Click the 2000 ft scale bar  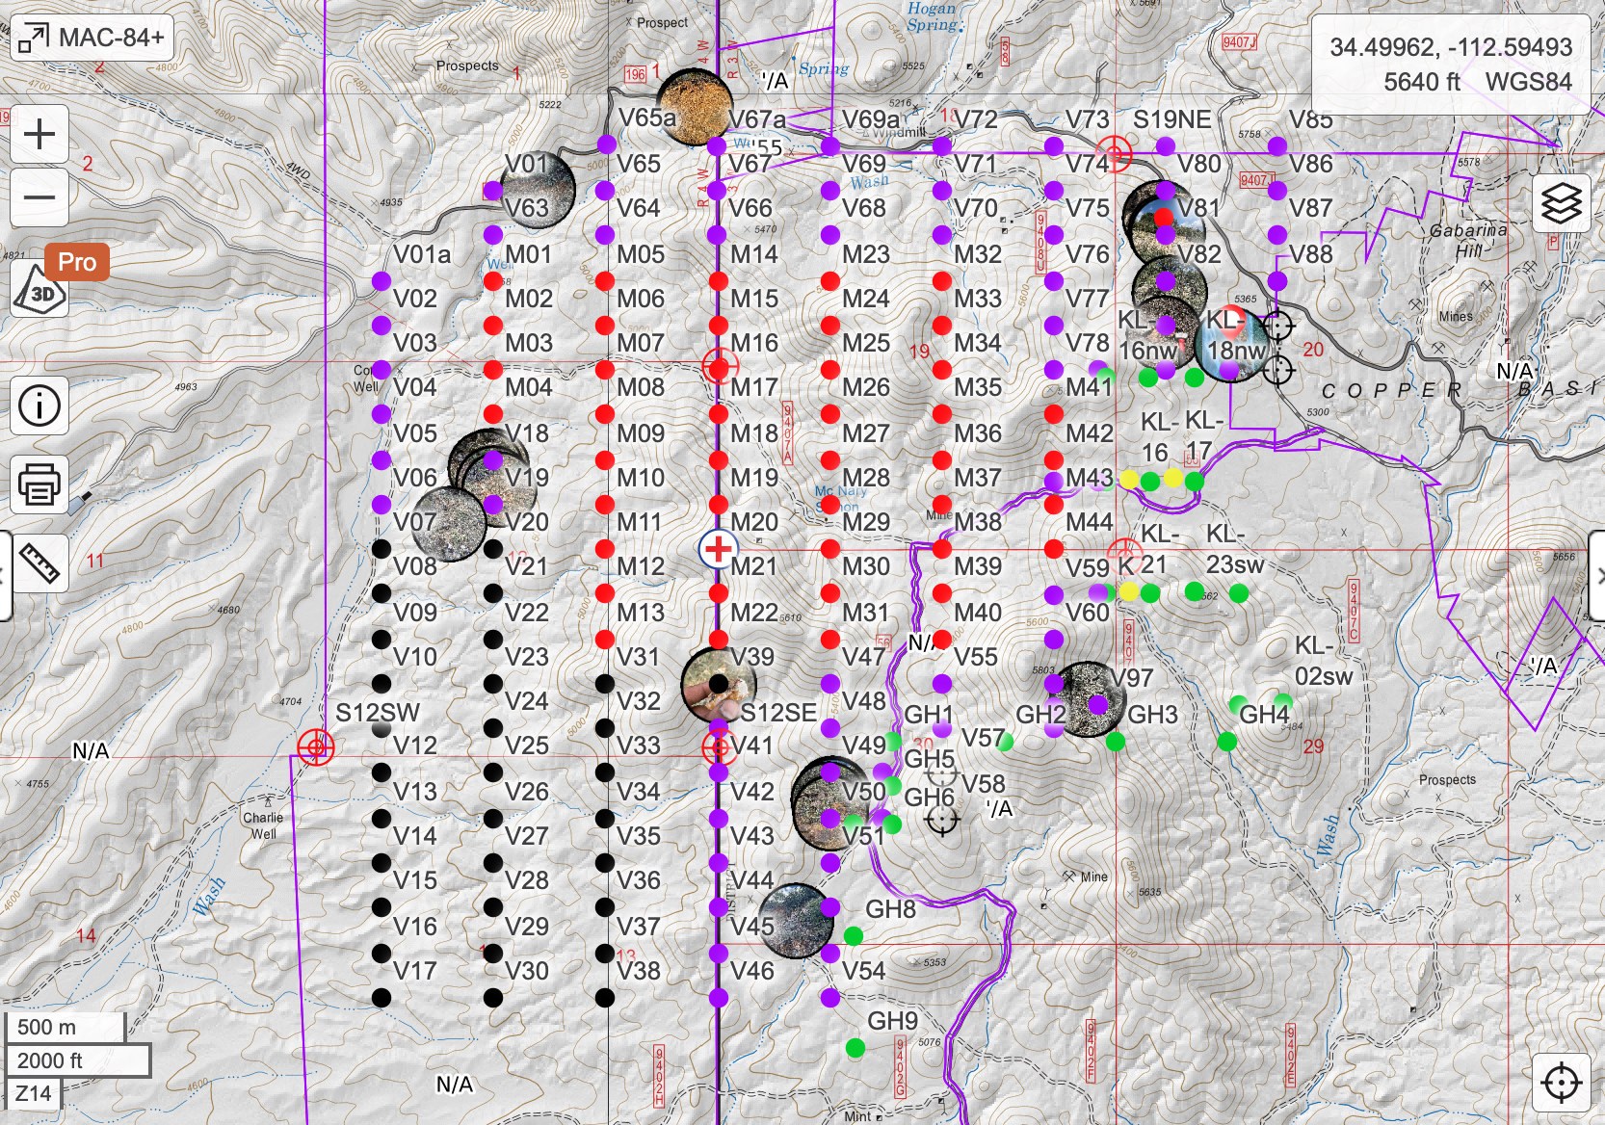pyautogui.click(x=78, y=1060)
